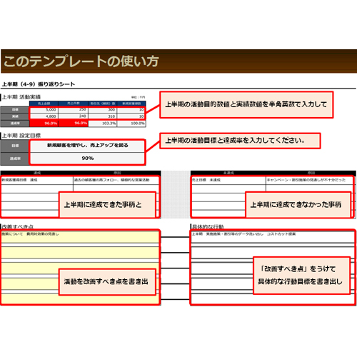Select the yellow 費用対効果の見直し improvement cell
The height and width of the screenshot is (357, 357).
click(x=80, y=236)
